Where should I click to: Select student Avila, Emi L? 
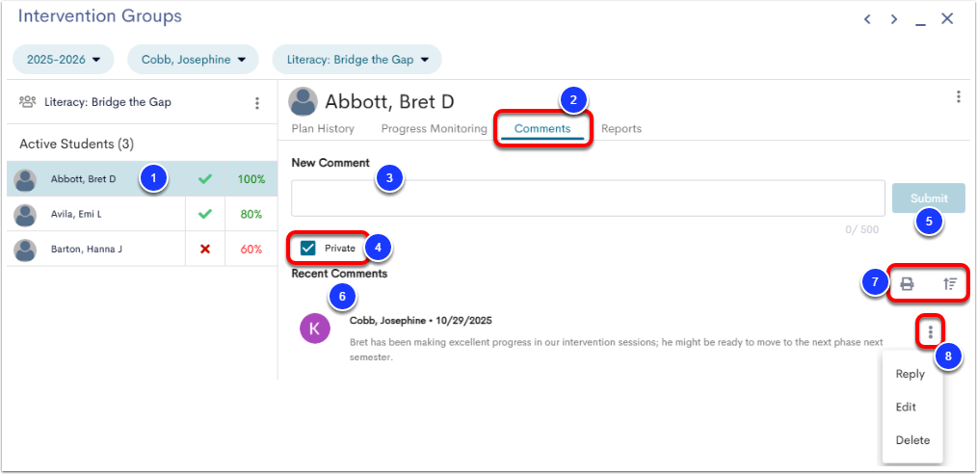click(142, 214)
